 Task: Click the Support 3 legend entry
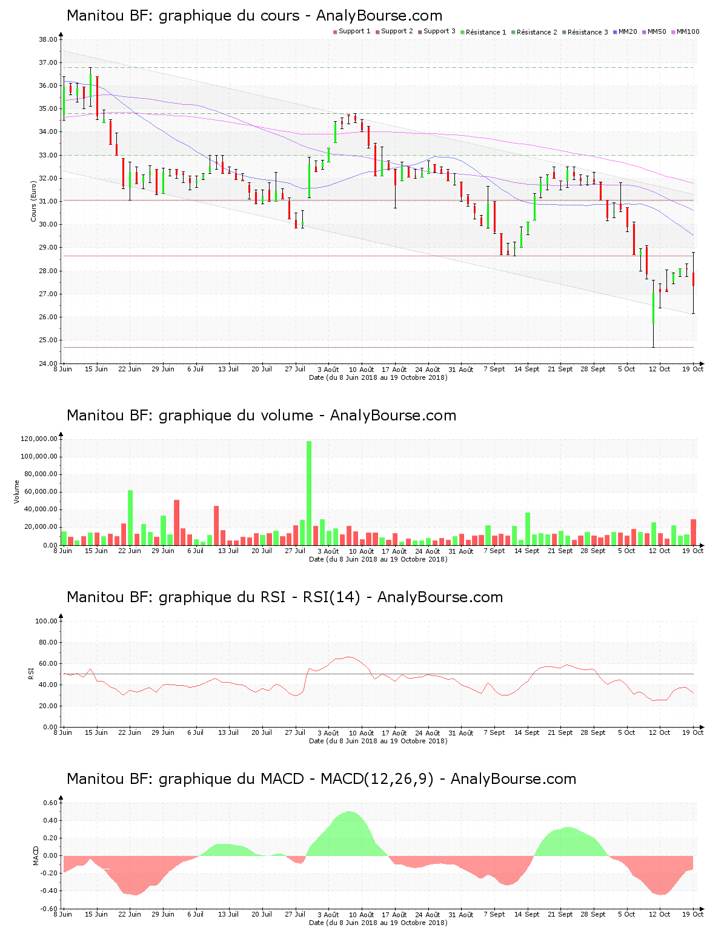(x=437, y=32)
